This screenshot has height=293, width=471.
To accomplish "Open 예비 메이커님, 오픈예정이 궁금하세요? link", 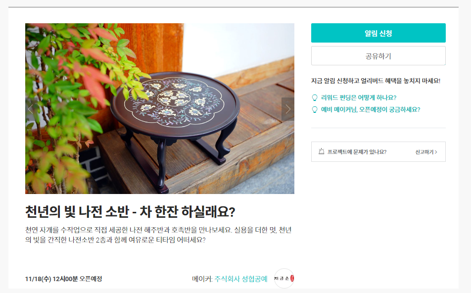I will [x=371, y=110].
